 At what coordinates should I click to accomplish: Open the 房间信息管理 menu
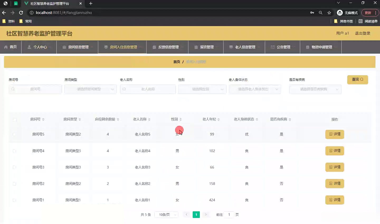[x=77, y=47]
